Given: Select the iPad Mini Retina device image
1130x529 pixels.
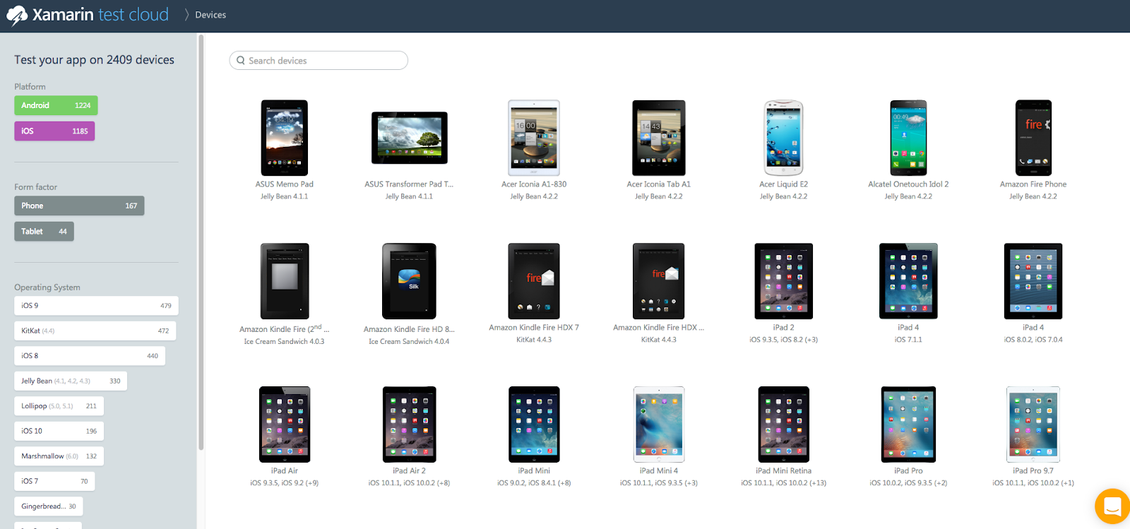Looking at the screenshot, I should [x=784, y=424].
